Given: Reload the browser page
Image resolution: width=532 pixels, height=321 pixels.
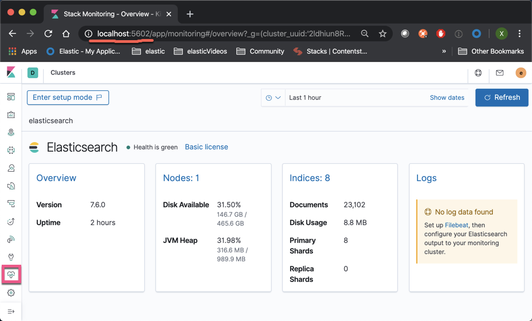Looking at the screenshot, I should (49, 33).
